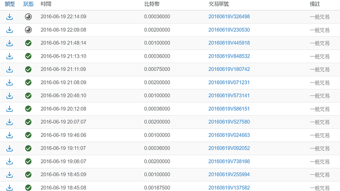
Task: Select amount 0.00100000 at 19:46:06
Action: click(x=157, y=135)
